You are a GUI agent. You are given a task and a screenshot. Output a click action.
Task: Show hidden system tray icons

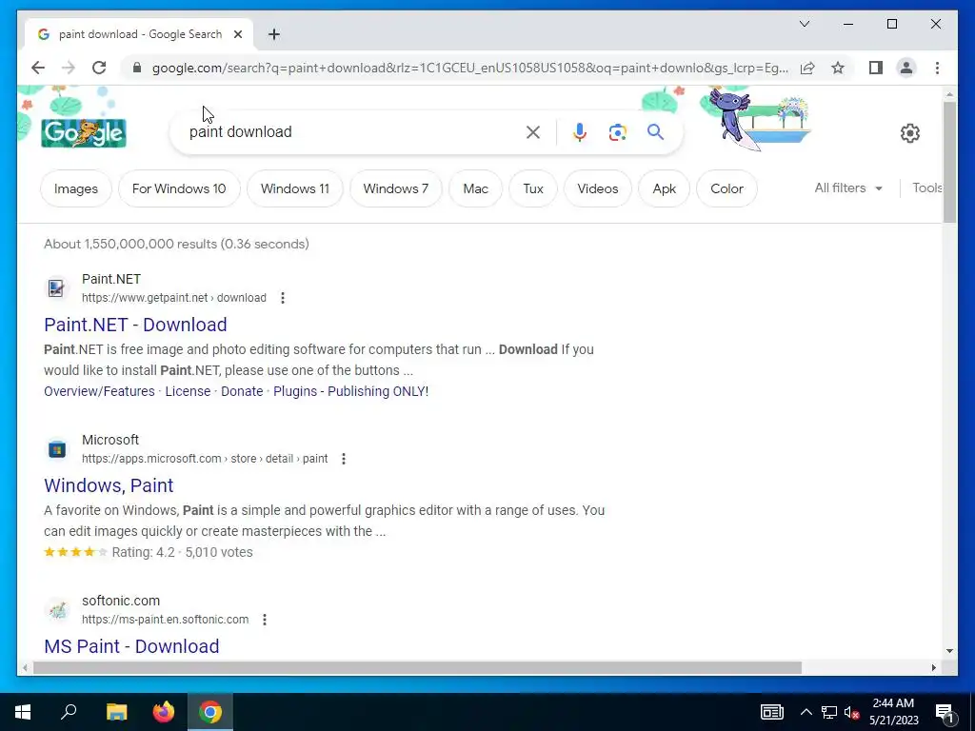[x=806, y=712]
